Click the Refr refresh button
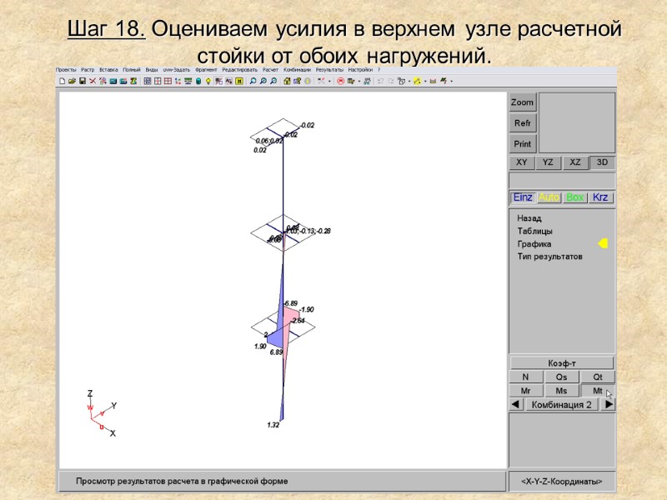The image size is (667, 500). 523,122
